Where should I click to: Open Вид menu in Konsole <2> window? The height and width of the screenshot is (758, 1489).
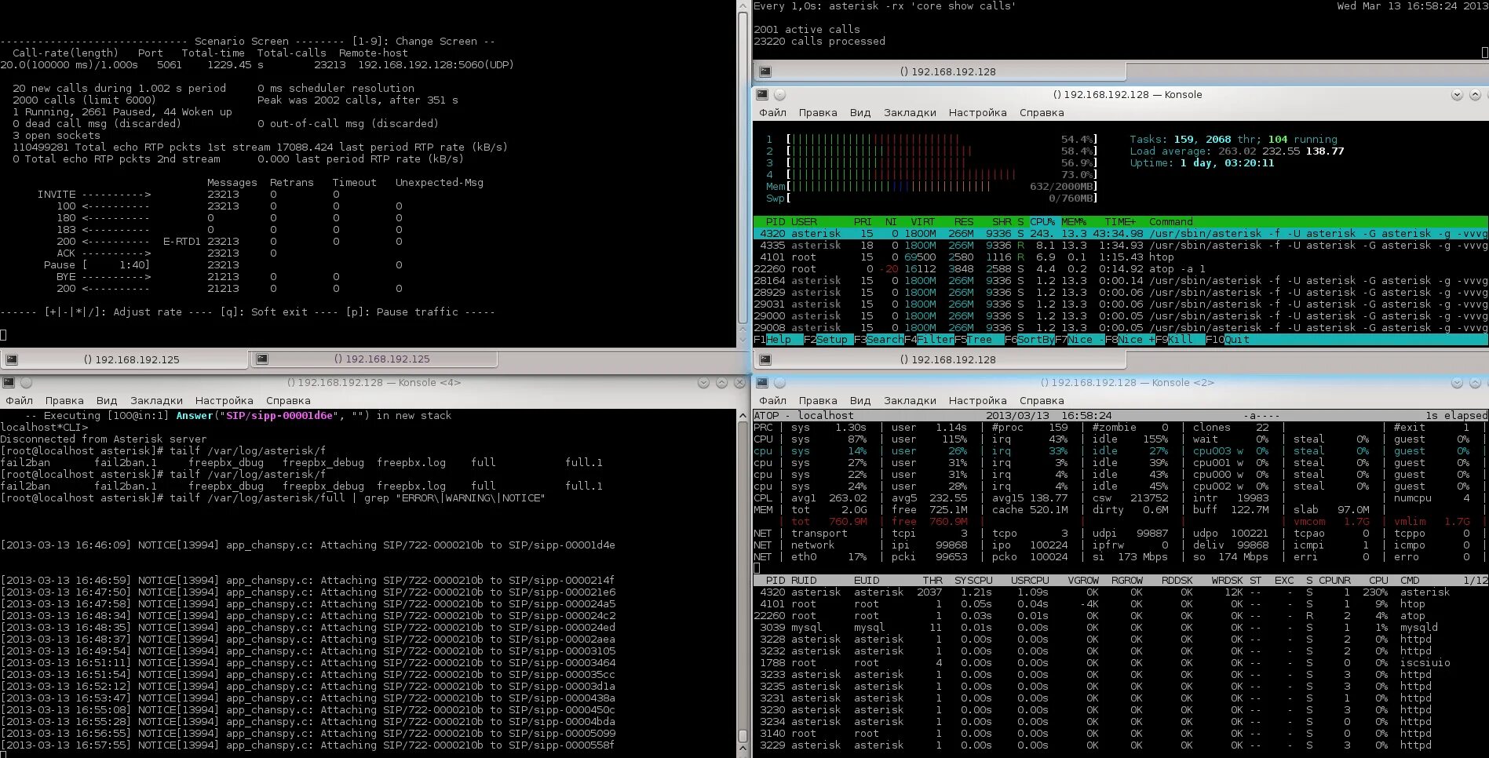(x=860, y=400)
